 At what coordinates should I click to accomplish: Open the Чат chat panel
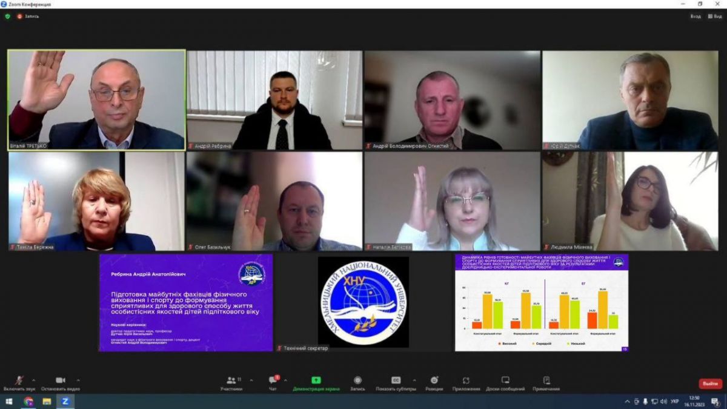pos(273,381)
